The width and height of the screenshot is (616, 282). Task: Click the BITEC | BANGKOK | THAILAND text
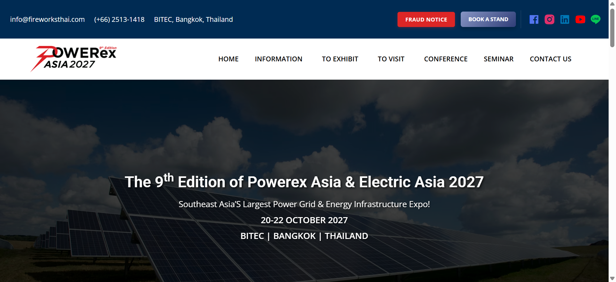click(x=304, y=236)
